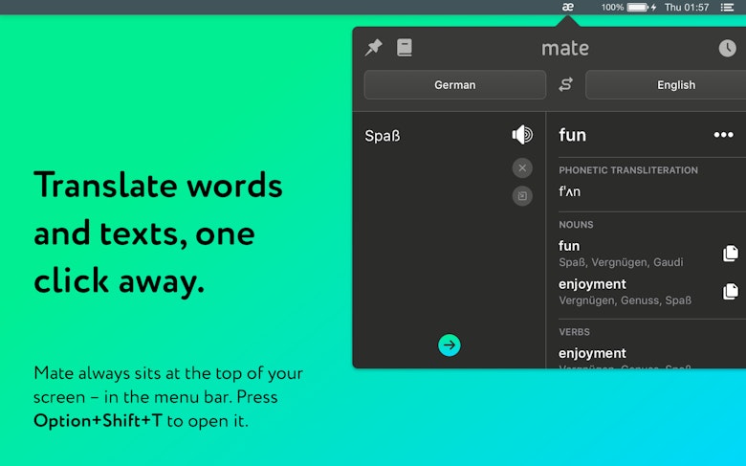Open the English target language selector
Viewport: 746px width, 466px height.
(666, 85)
